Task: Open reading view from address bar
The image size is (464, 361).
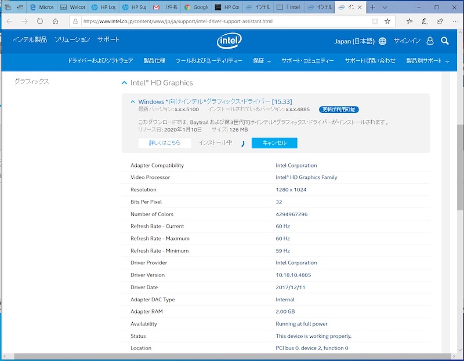Action: [x=375, y=21]
